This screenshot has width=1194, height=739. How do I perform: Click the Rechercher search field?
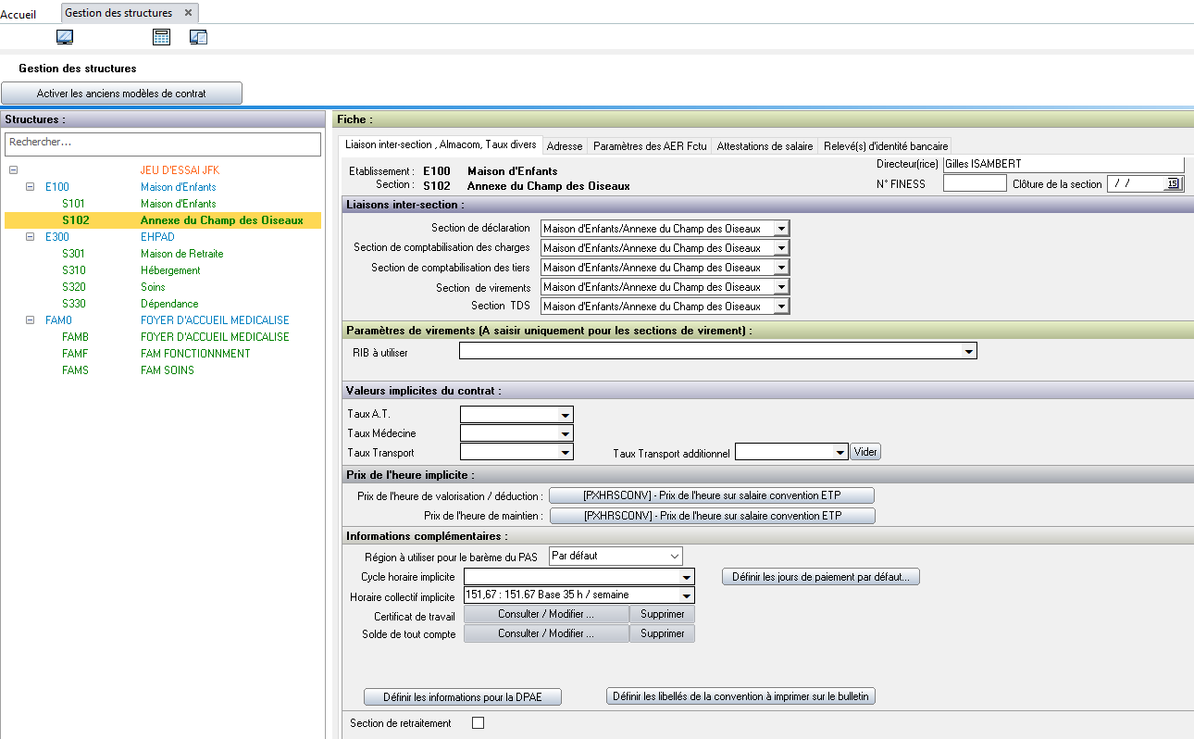click(x=163, y=144)
